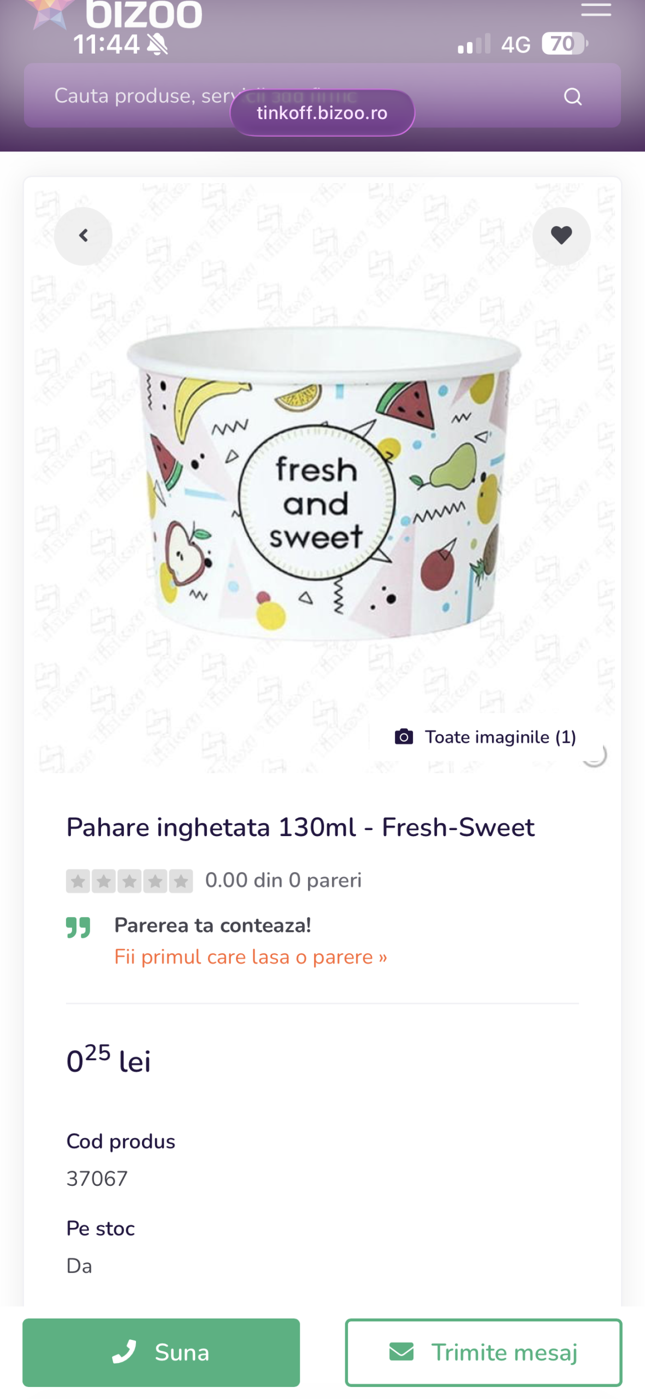Go back using the left chevron
This screenshot has height=1399, width=645.
(84, 236)
